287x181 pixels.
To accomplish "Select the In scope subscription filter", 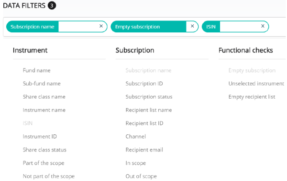I will tap(136, 163).
